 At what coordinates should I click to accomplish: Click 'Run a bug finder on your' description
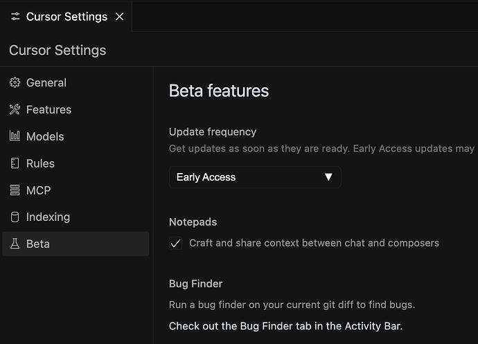coord(292,305)
